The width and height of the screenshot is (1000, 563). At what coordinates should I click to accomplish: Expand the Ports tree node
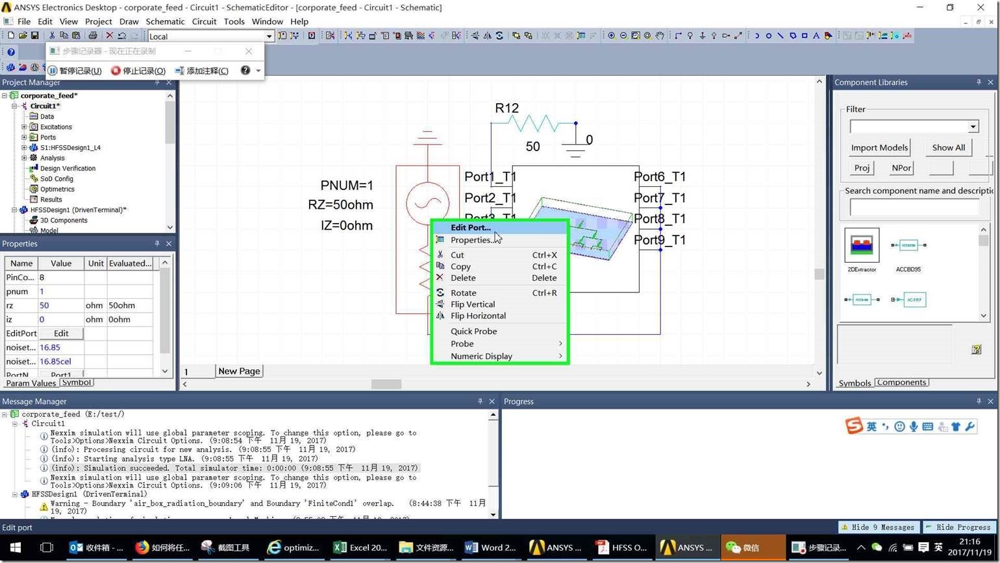(x=24, y=138)
